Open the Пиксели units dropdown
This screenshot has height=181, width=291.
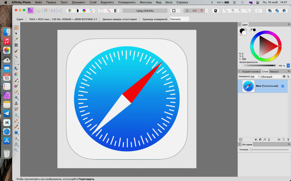pos(179,19)
